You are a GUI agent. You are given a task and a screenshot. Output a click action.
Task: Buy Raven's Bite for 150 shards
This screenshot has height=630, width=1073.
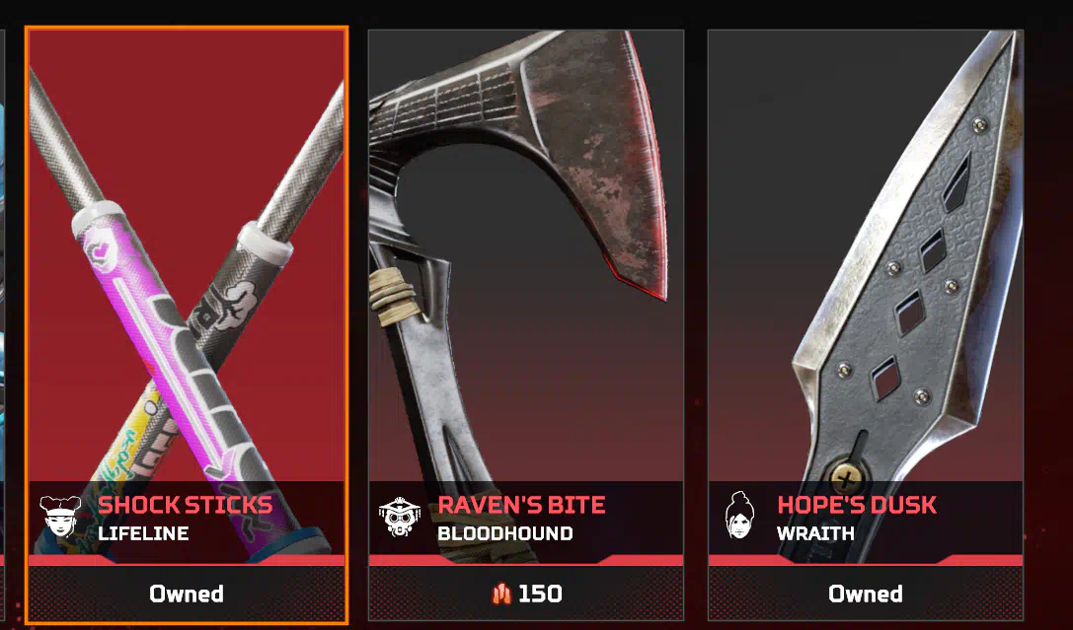click(525, 594)
